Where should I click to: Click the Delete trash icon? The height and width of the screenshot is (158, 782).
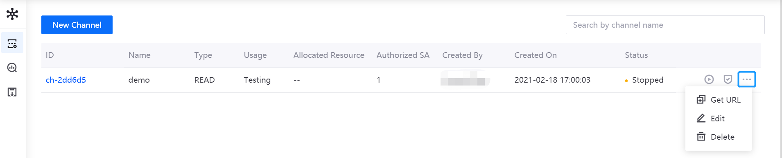(701, 136)
